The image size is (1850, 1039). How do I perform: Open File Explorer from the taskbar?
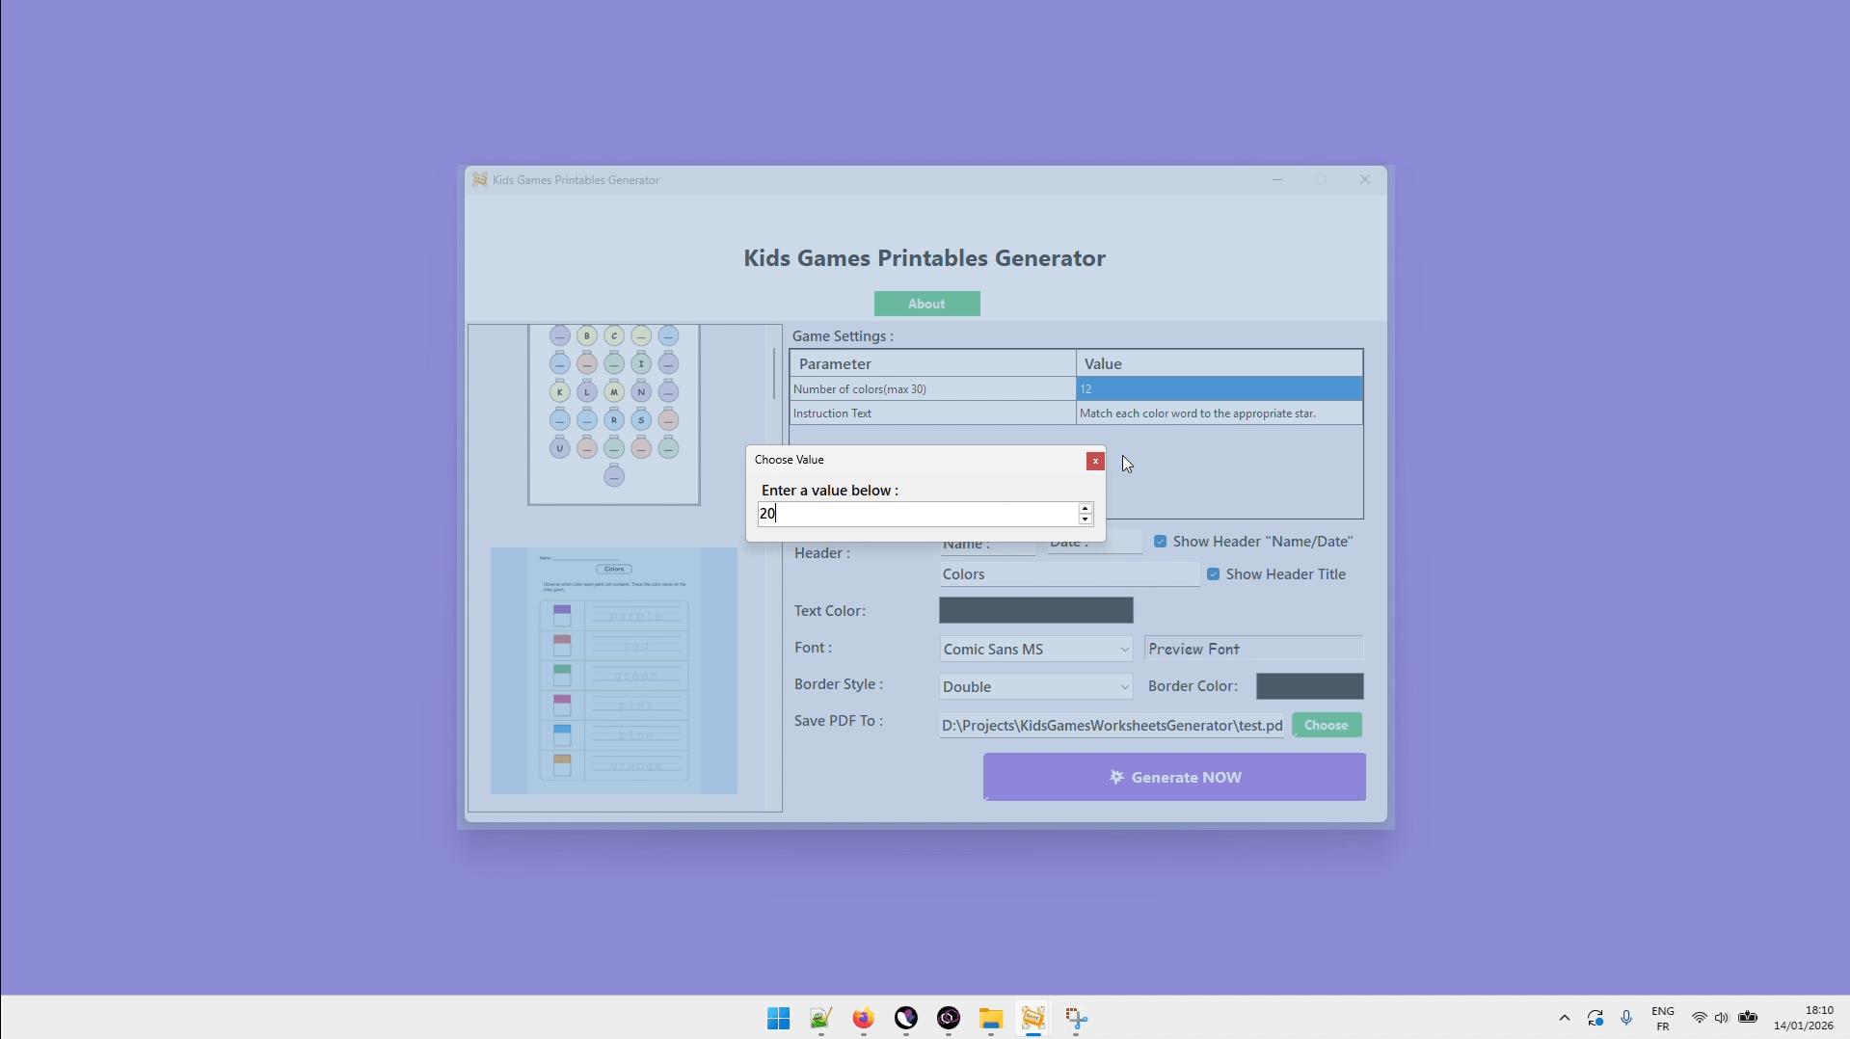click(990, 1019)
